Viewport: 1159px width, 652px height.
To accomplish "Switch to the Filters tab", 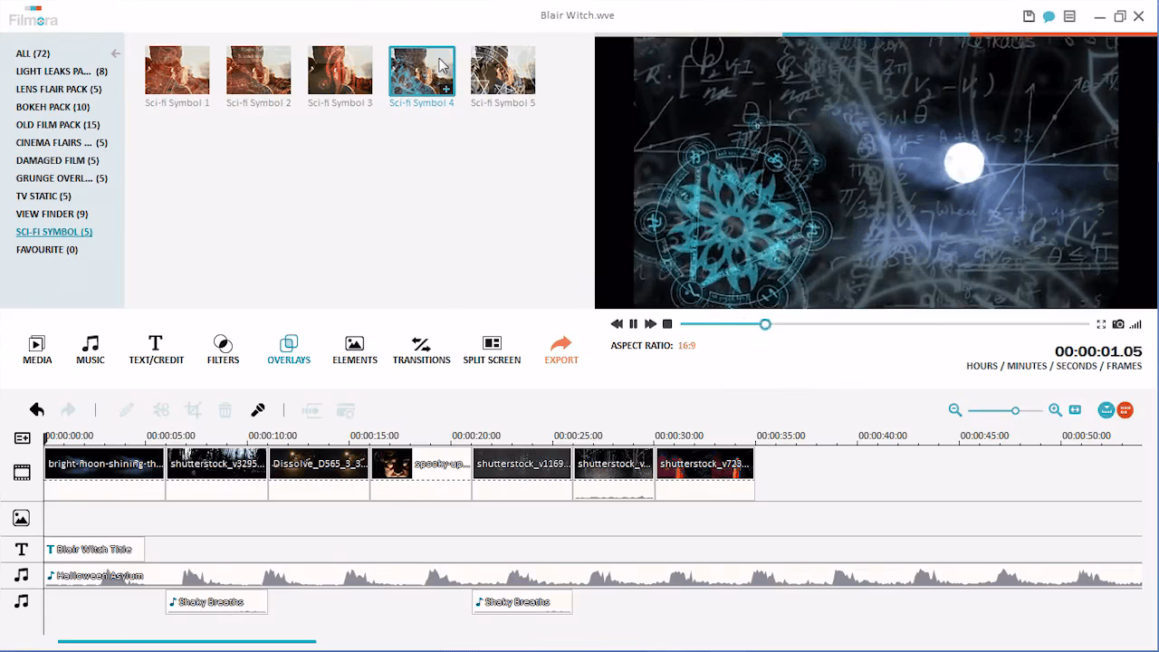I will (x=223, y=350).
